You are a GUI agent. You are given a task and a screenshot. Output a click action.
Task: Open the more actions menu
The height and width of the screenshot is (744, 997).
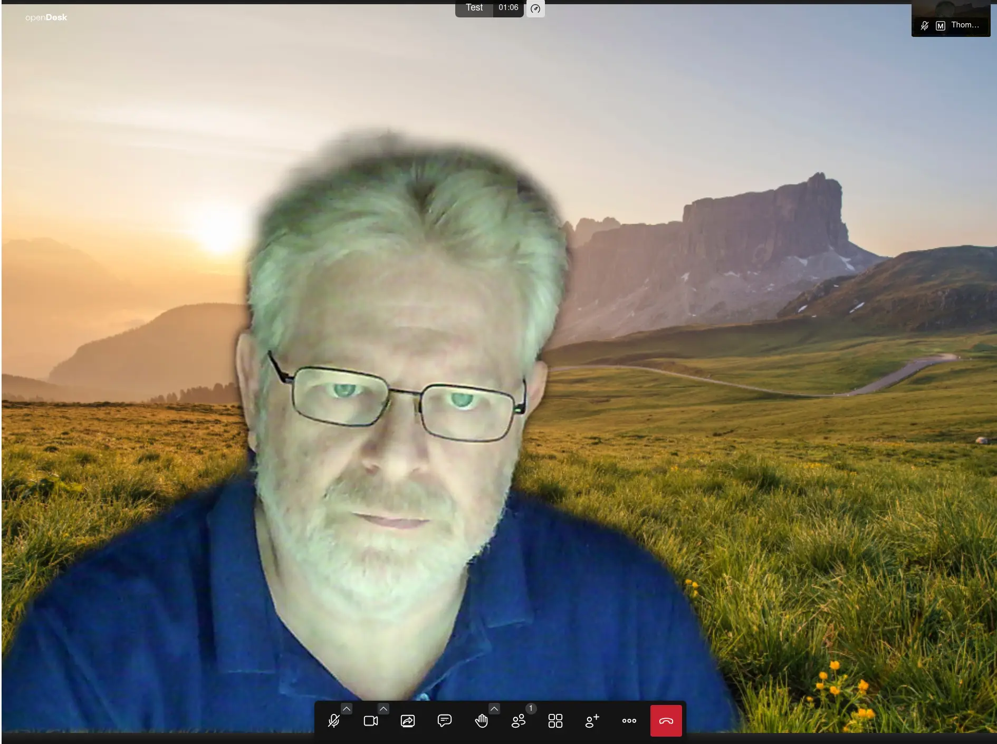click(629, 721)
